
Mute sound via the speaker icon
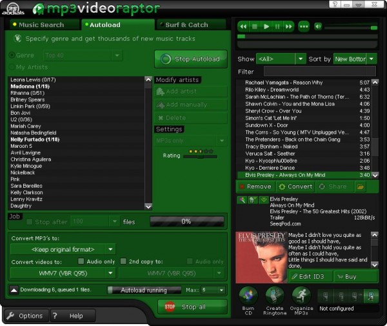click(318, 26)
